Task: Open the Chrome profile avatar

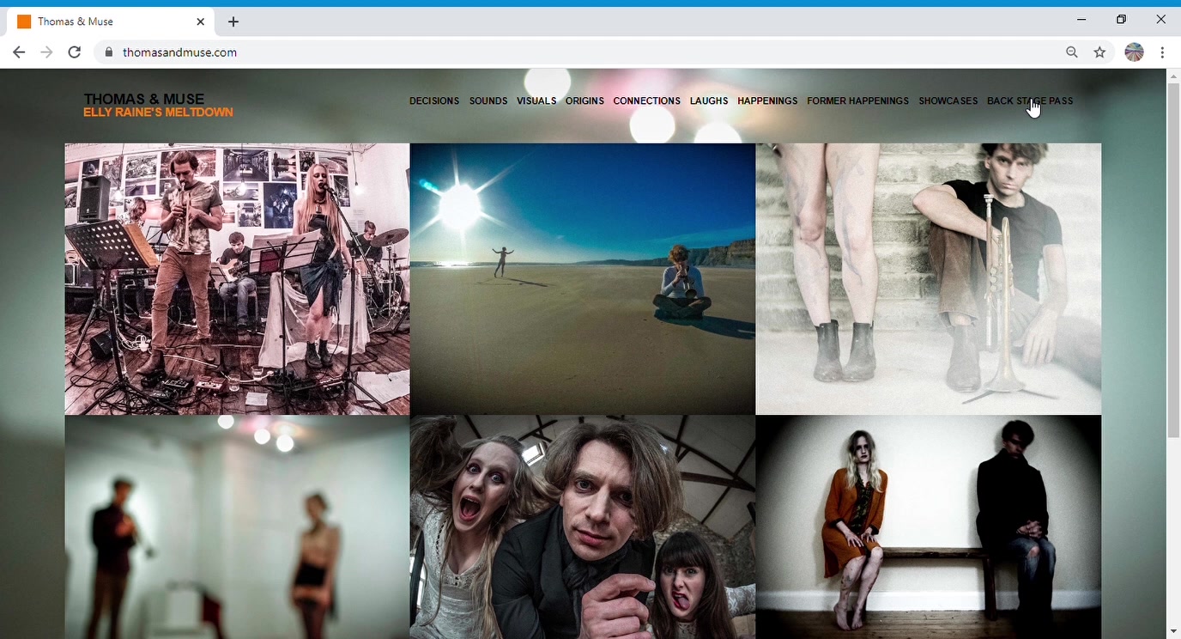Action: 1134,52
